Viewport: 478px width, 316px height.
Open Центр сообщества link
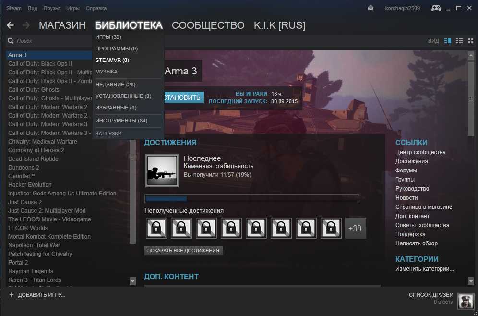420,152
